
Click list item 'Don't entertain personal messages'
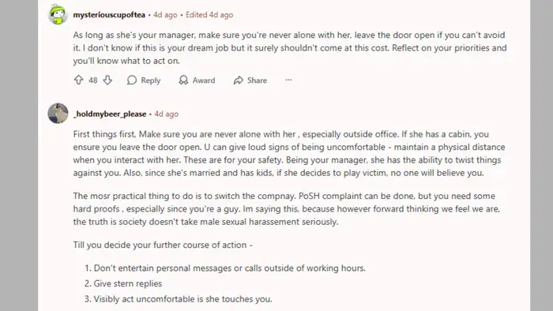225,268
